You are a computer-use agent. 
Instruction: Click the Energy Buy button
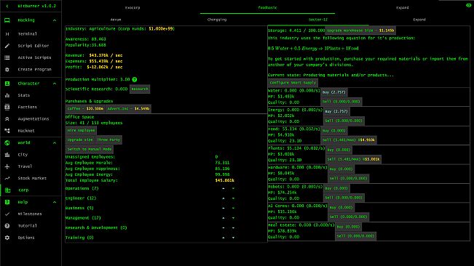click(x=336, y=111)
